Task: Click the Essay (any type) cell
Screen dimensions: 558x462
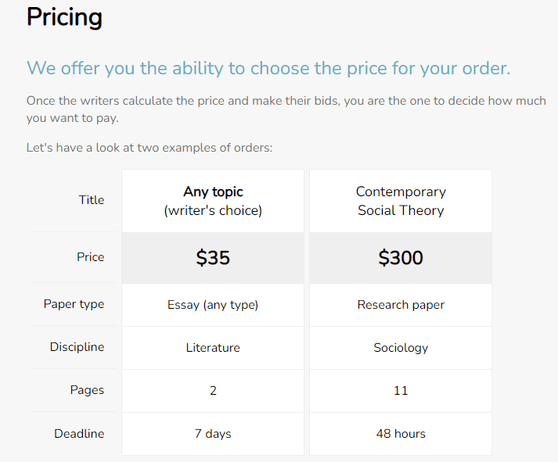Action: (x=213, y=305)
